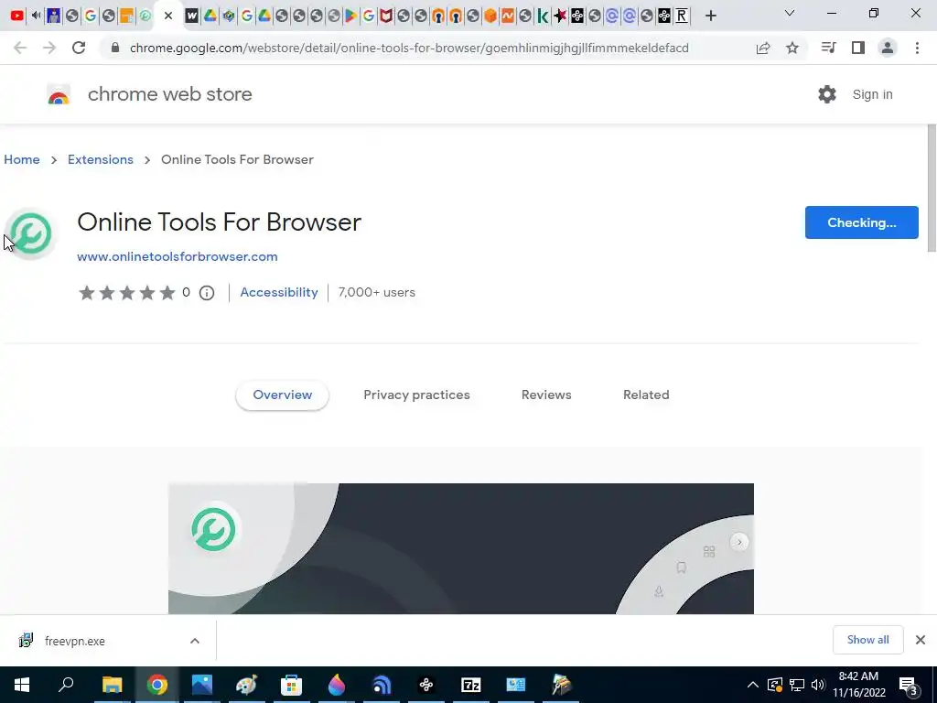Open the downloaded freevpn.exe file
Viewport: 937px width, 703px height.
click(75, 641)
